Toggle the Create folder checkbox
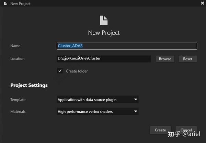The width and height of the screenshot is (206, 143). click(x=60, y=71)
